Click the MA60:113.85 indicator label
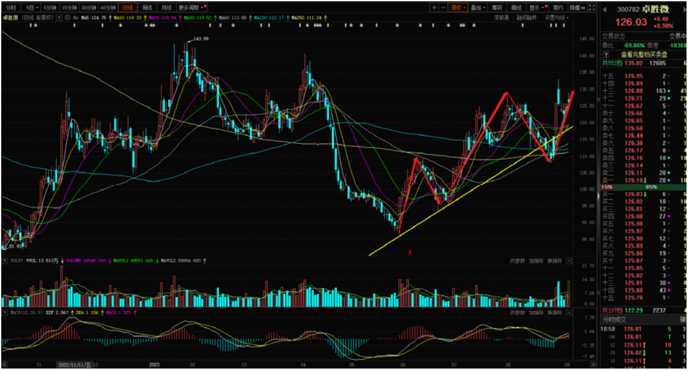Screen dimensions: 689x371 (x=233, y=17)
